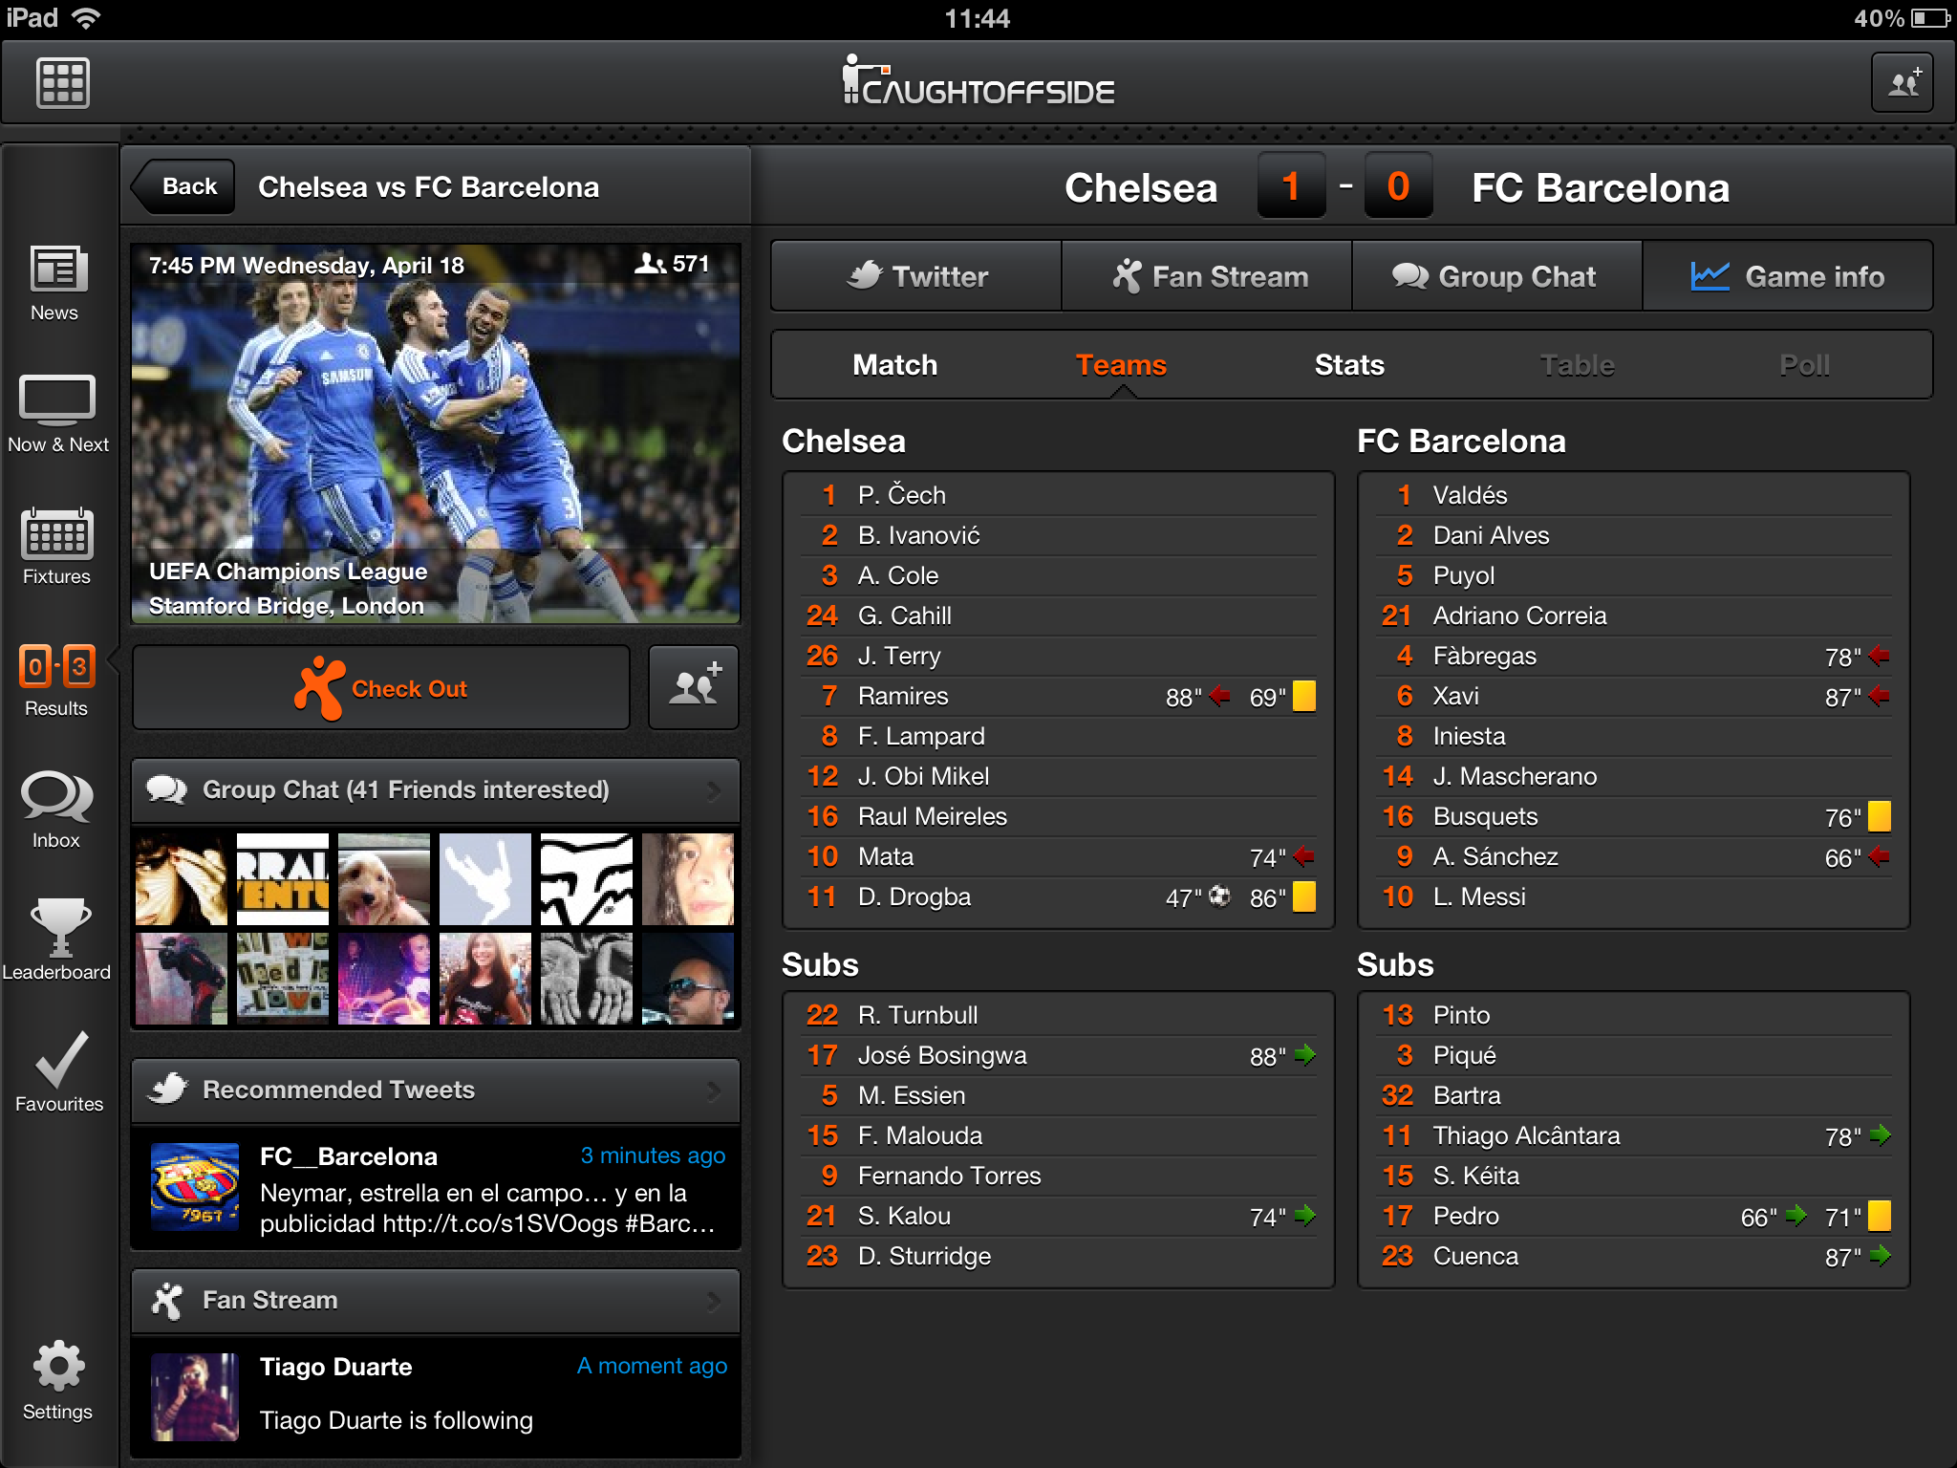The image size is (1957, 1468).
Task: Select goalkeeper P. Čech
Action: click(1059, 495)
